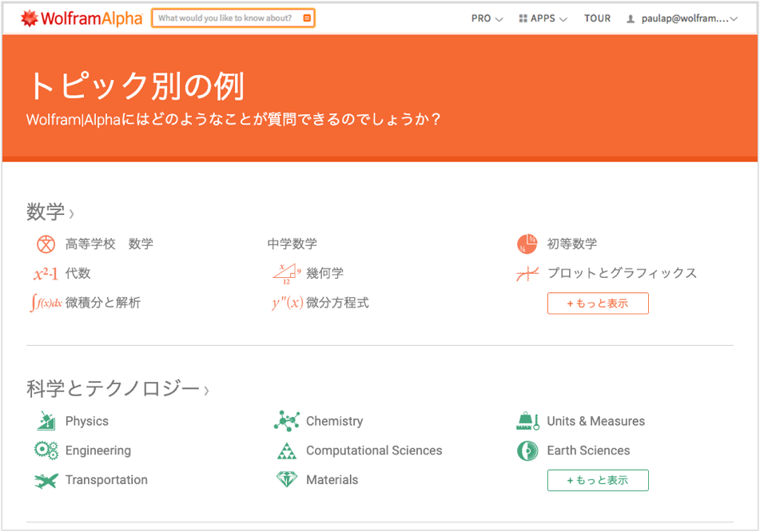Click the green もっと表示 button

[597, 480]
